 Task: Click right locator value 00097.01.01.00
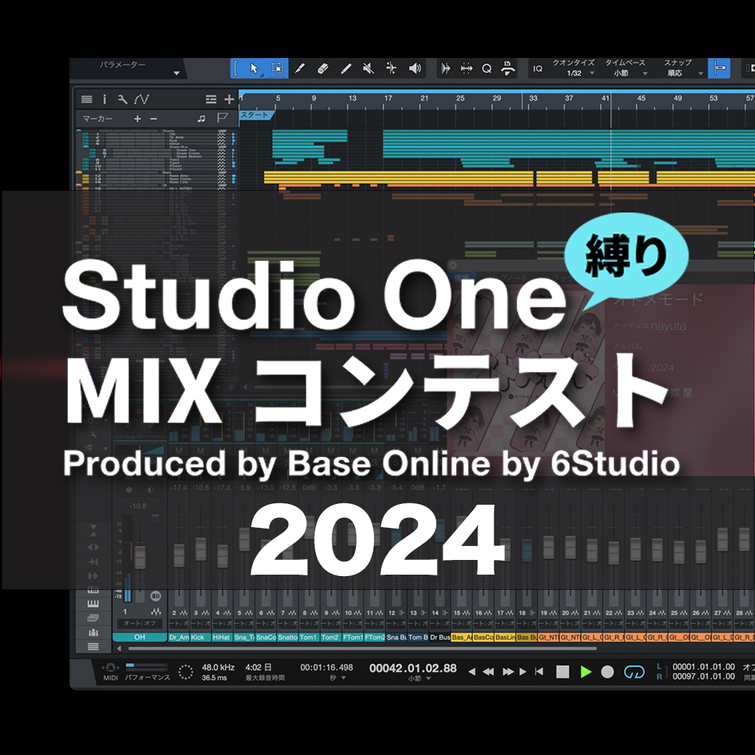[703, 677]
